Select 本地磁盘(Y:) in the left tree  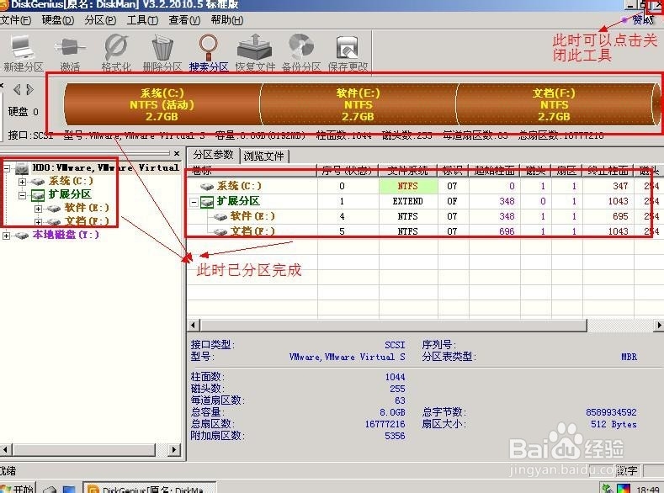(x=66, y=235)
